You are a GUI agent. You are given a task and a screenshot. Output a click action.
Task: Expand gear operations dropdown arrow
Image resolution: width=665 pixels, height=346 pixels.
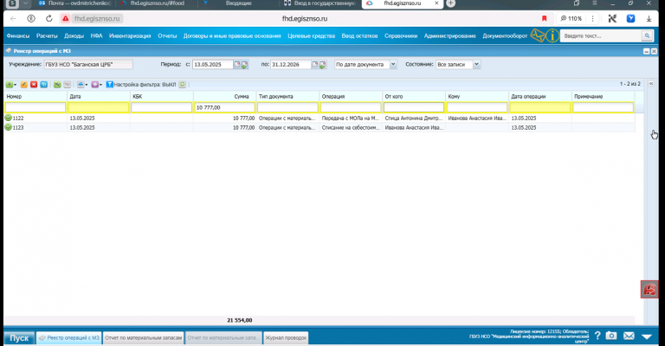pos(101,85)
